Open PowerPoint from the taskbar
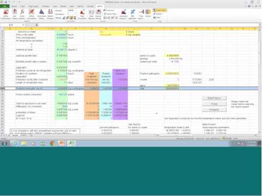Screen dimensions: 262x196 [62, 144]
